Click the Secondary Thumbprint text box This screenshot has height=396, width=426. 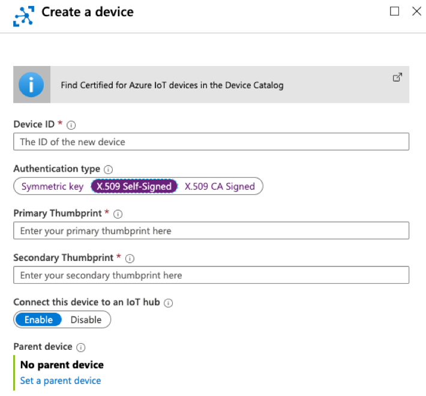click(x=211, y=275)
